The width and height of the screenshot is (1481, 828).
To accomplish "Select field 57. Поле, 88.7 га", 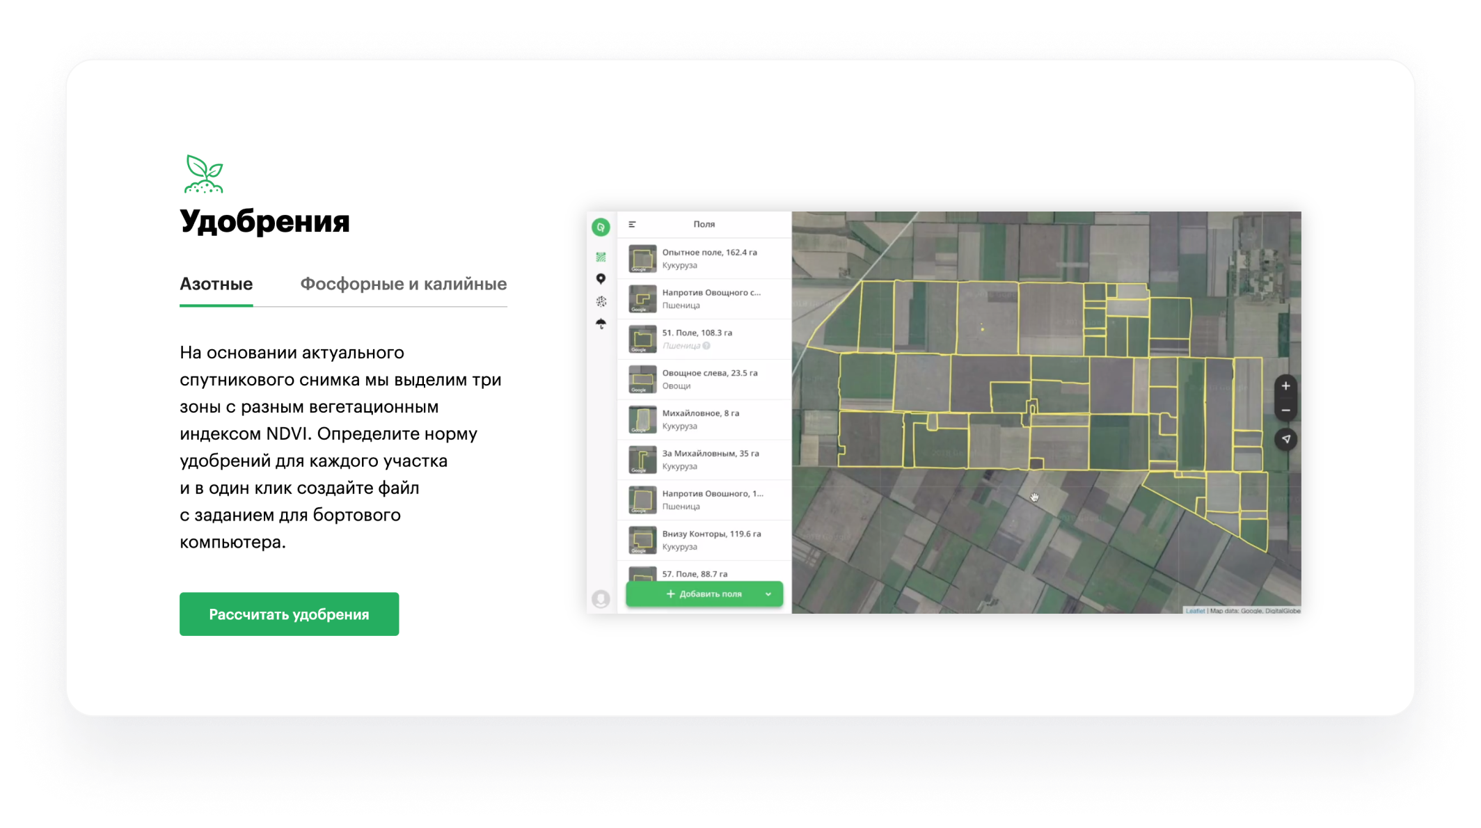I will click(x=704, y=571).
